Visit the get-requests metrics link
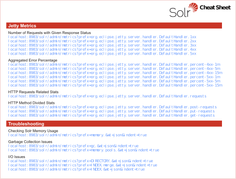 (x=112, y=116)
